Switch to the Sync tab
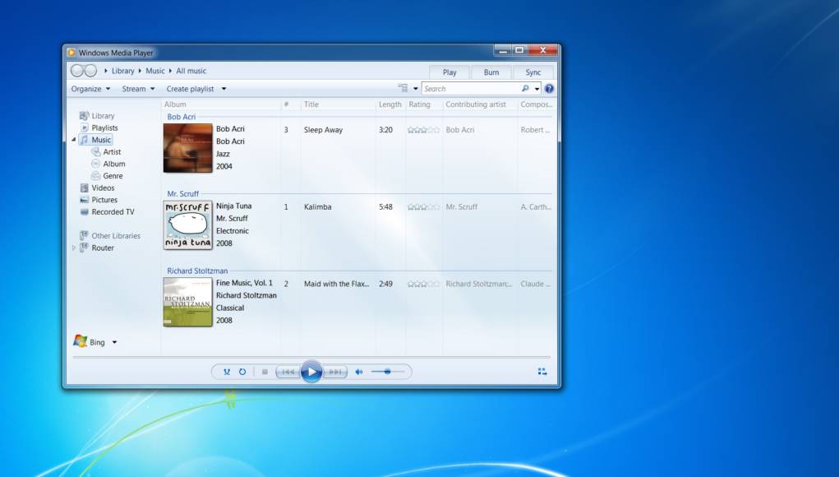 click(x=533, y=72)
